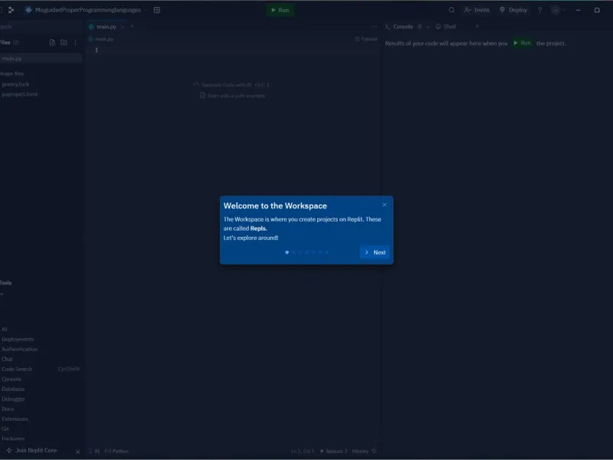This screenshot has width=613, height=460.
Task: Close the Welcome to the Workspace dialog
Action: point(385,205)
